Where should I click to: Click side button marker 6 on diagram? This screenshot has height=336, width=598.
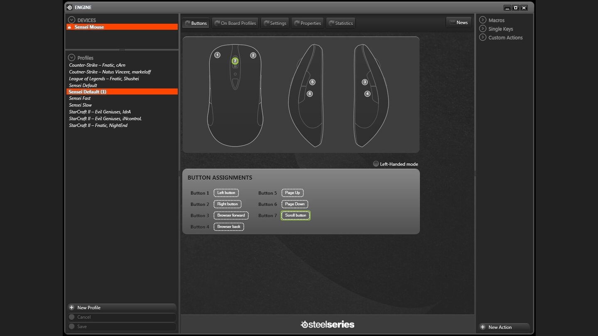coord(309,94)
